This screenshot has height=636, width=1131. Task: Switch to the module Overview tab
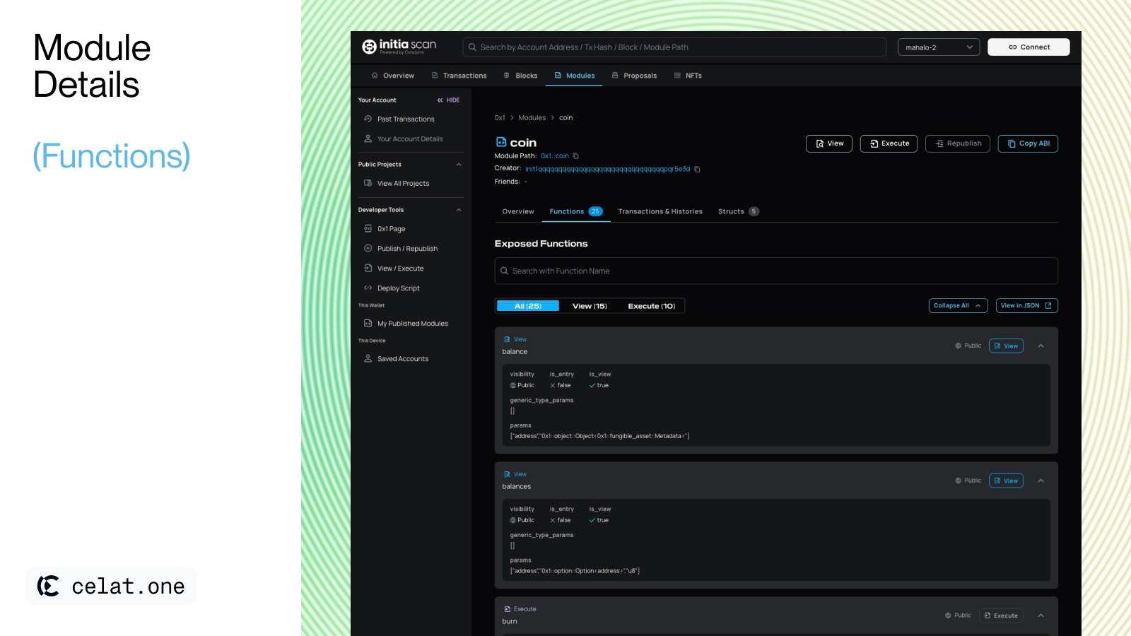[518, 211]
